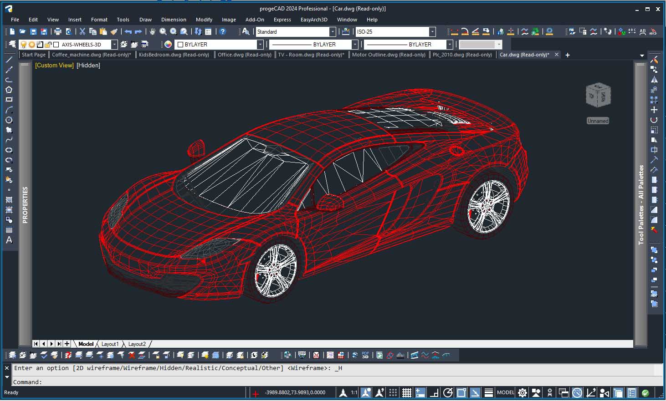Click the Paste clipboard icon

coord(103,31)
